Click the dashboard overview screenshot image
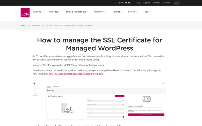This screenshot has width=202, height=126. click(x=99, y=101)
